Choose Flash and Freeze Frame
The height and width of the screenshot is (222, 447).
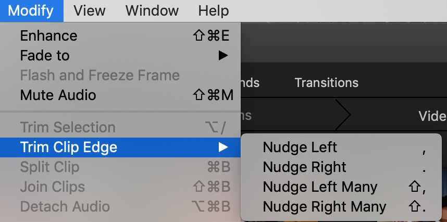coord(100,75)
